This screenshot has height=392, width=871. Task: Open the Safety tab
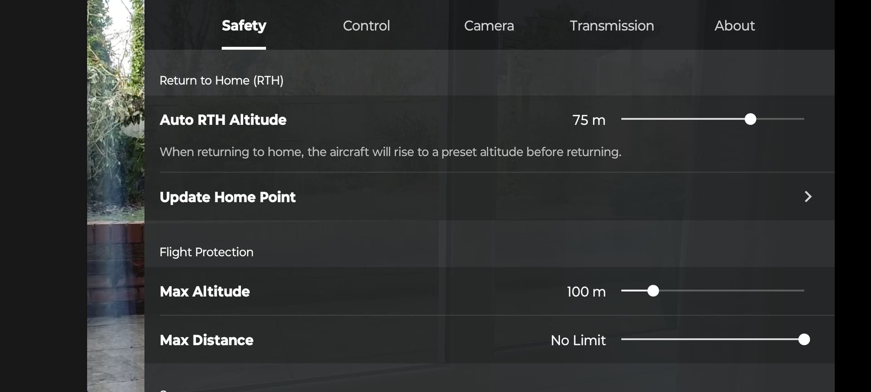click(x=244, y=25)
